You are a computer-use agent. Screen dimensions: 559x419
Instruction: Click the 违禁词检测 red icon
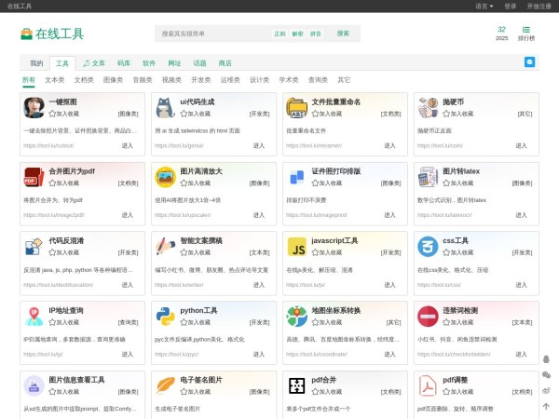pyautogui.click(x=428, y=317)
